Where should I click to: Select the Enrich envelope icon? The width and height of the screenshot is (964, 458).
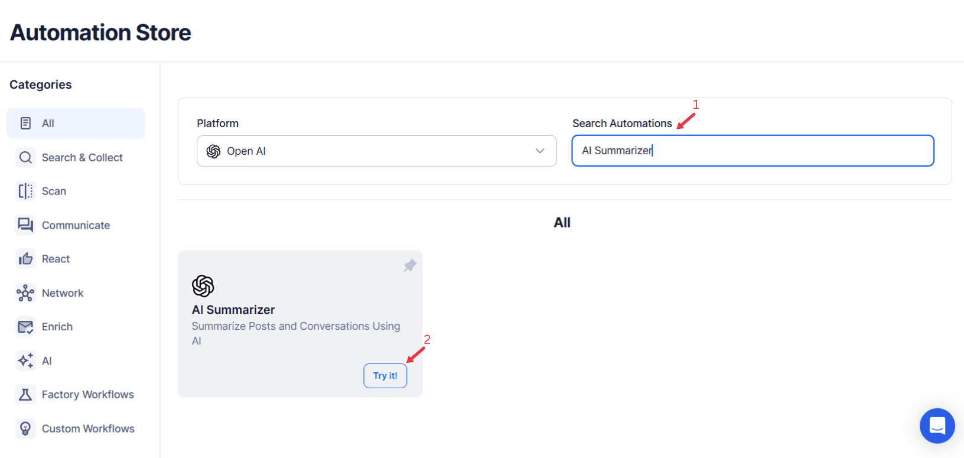(25, 326)
